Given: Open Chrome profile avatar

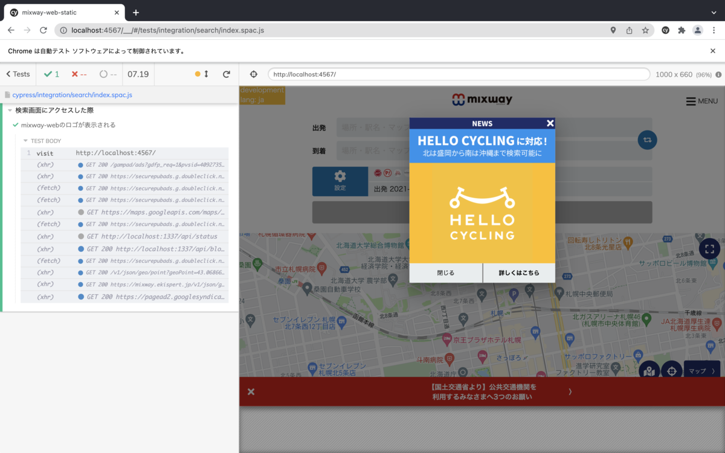Looking at the screenshot, I should click(698, 30).
